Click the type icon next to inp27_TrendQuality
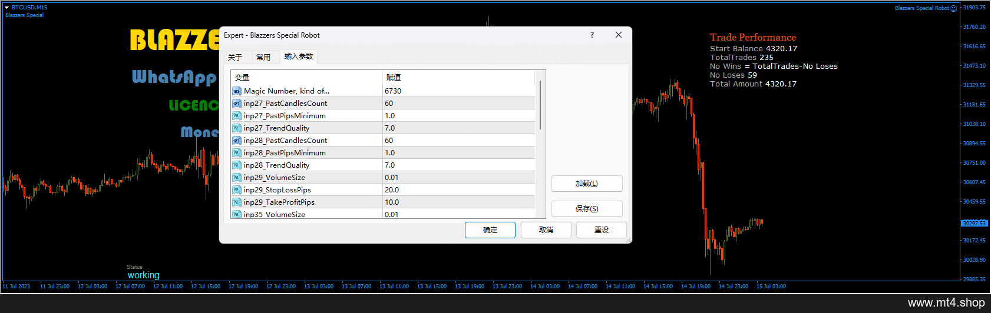 click(236, 128)
